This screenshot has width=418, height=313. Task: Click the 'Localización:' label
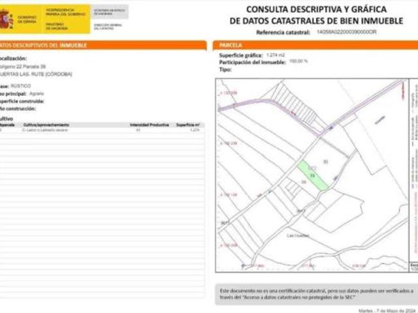pyautogui.click(x=13, y=59)
